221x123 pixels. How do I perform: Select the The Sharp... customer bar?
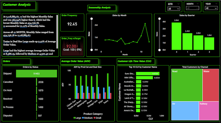click(x=138, y=102)
